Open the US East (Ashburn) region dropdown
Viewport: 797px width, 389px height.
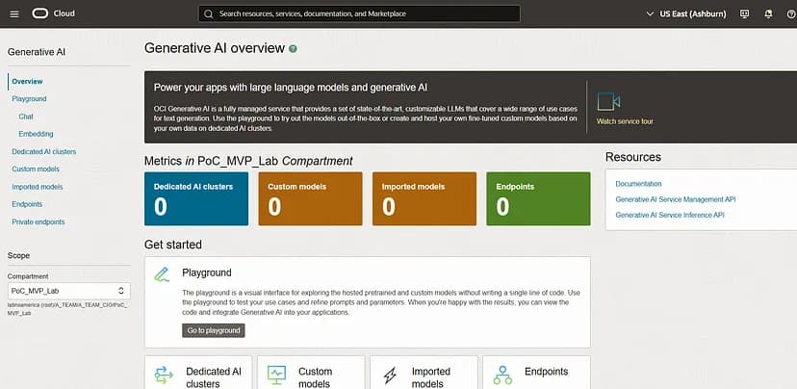[686, 13]
